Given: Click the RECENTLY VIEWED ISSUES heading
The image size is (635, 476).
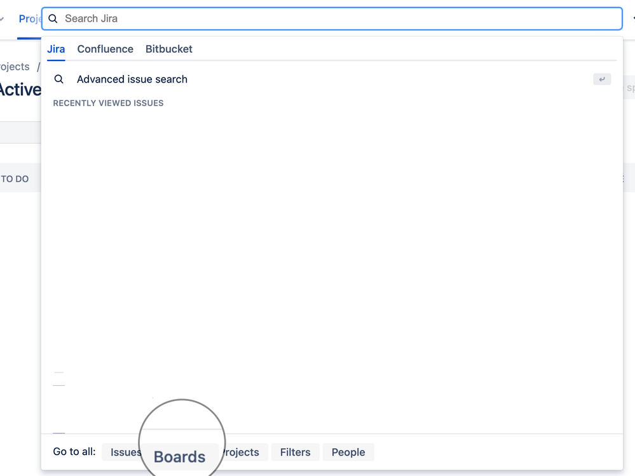Looking at the screenshot, I should 108,103.
